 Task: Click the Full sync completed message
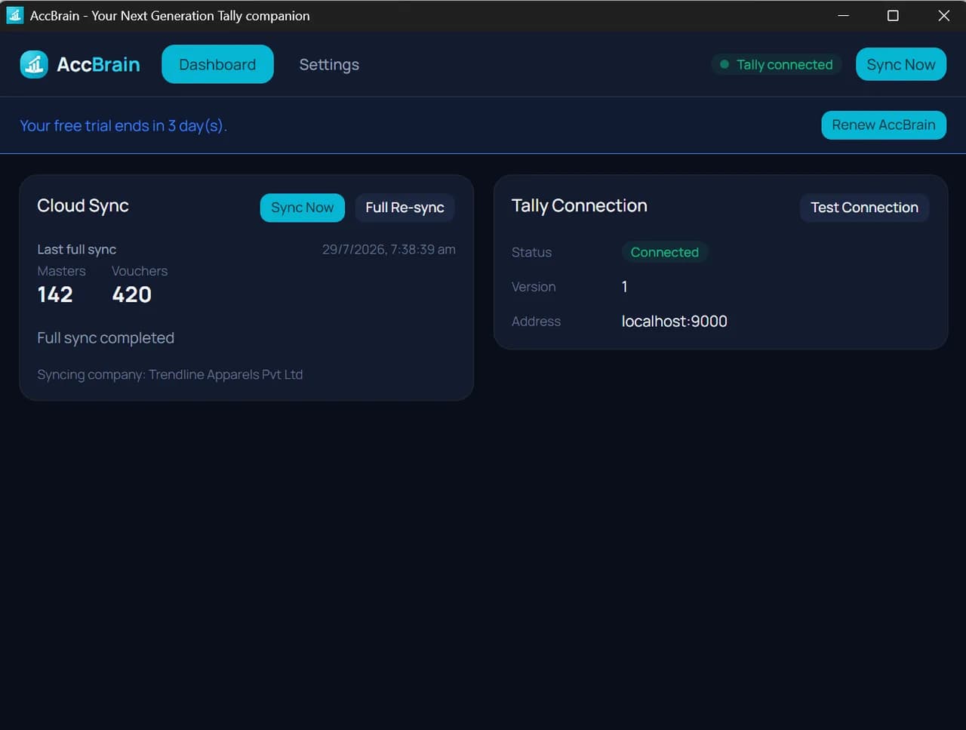coord(106,338)
